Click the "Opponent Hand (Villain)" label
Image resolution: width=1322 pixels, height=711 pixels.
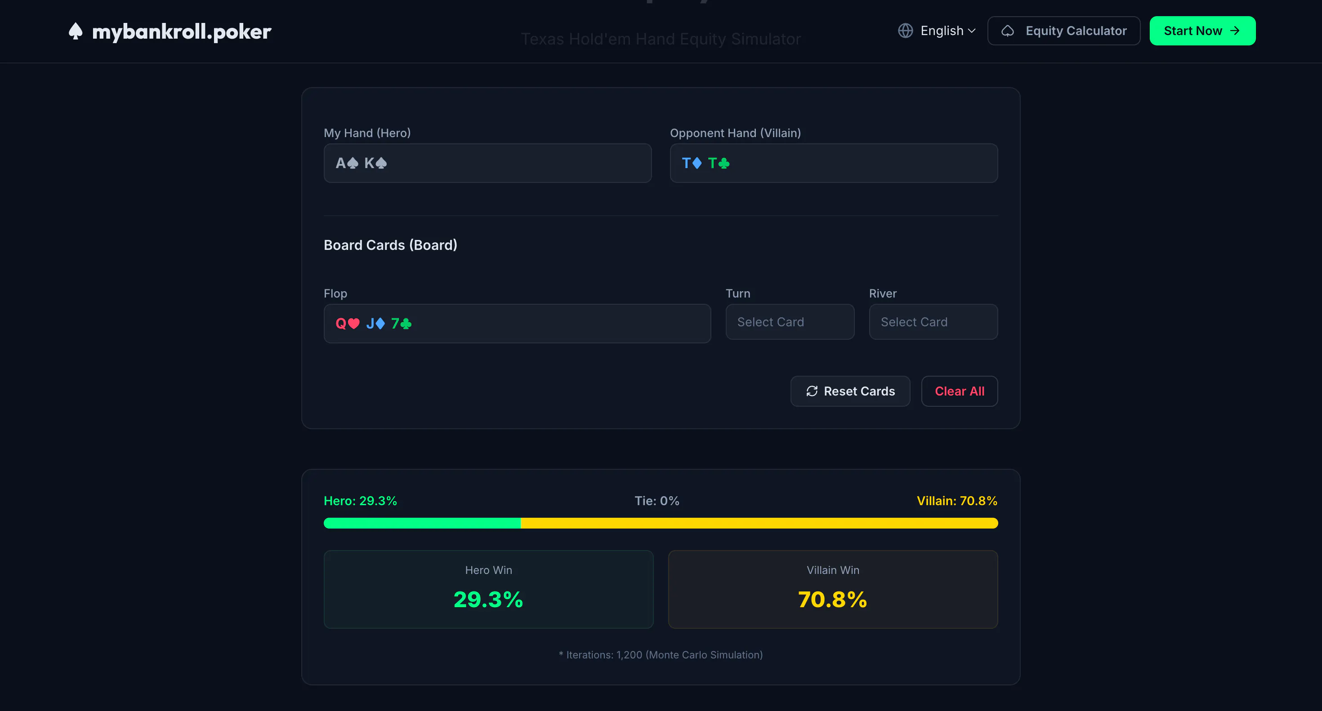[735, 133]
